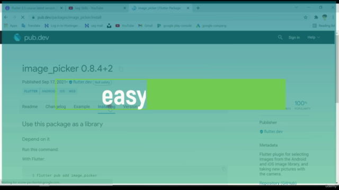Click the pub.dev search magnifier icon
This screenshot has height=190, width=339.
click(280, 37)
